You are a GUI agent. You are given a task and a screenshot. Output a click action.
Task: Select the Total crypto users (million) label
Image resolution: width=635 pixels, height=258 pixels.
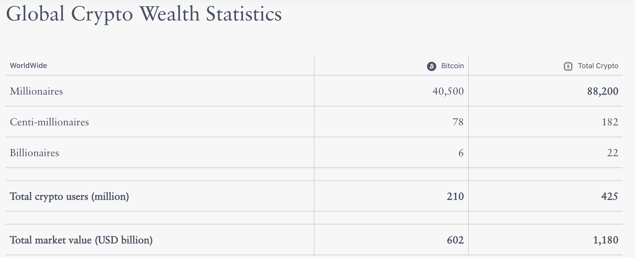pyautogui.click(x=69, y=196)
